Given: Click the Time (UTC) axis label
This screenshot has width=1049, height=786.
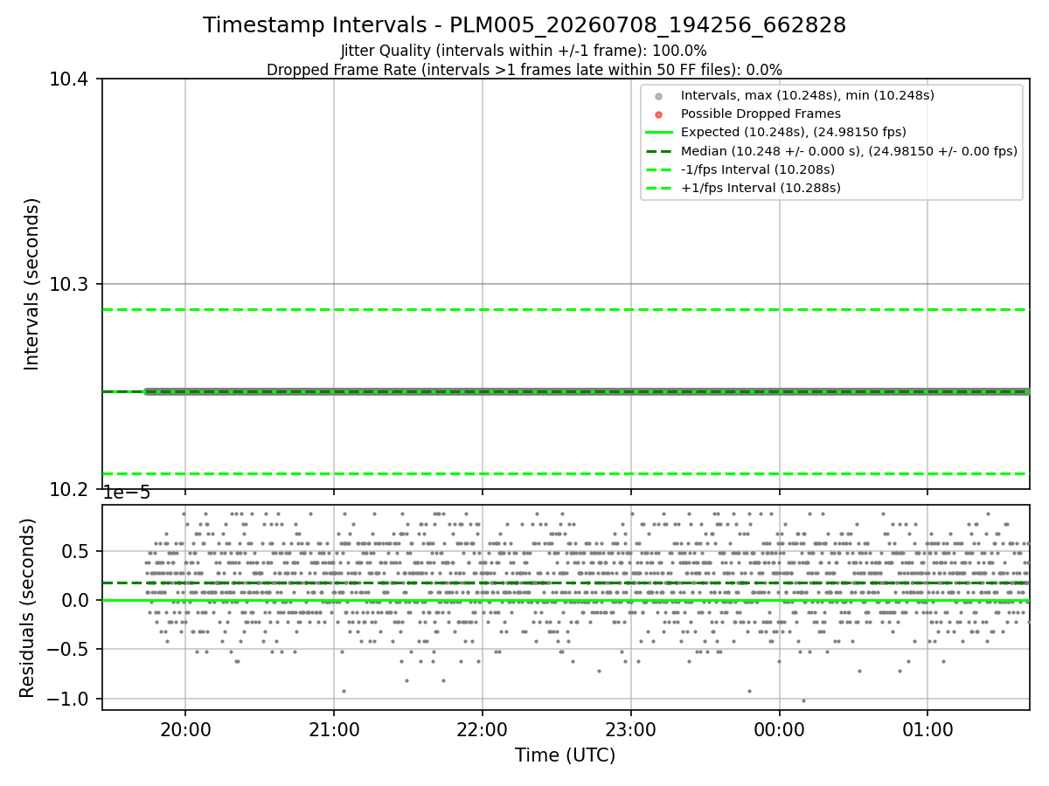Looking at the screenshot, I should [565, 755].
